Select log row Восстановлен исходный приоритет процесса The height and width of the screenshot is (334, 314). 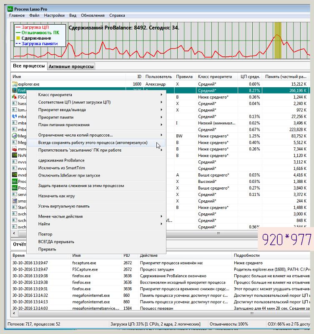(x=161, y=282)
